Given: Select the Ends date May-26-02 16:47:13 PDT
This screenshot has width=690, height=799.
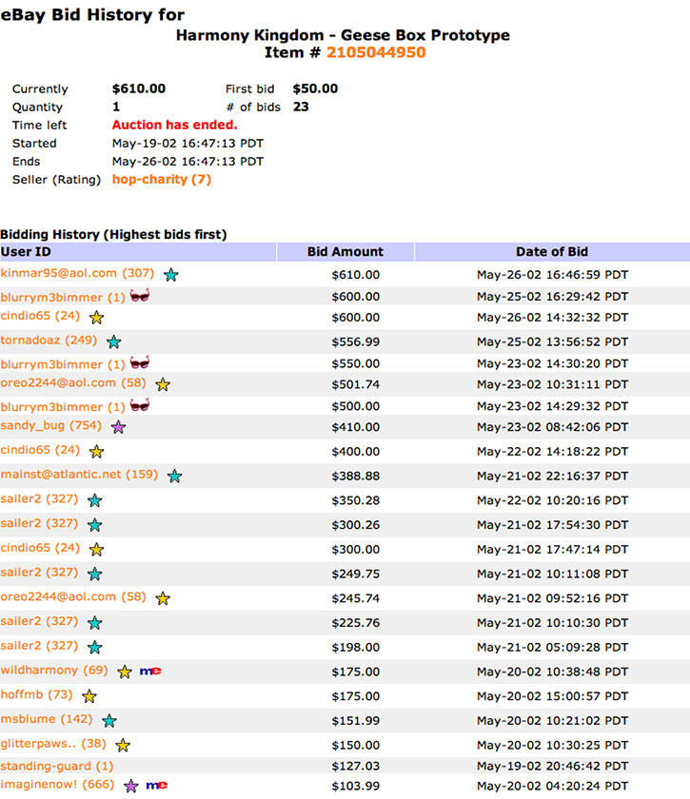Looking at the screenshot, I should [x=187, y=162].
